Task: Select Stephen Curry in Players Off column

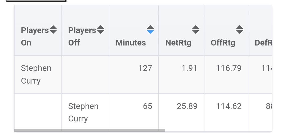Action: (83, 112)
